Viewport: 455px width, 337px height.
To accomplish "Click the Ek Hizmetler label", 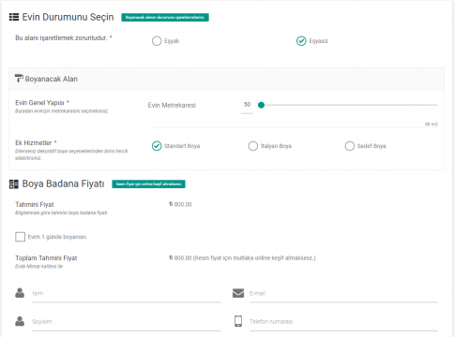I will pos(34,143).
